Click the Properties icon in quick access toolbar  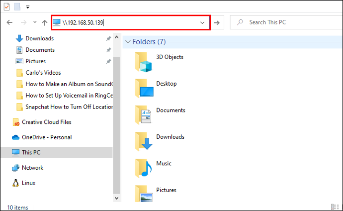[7, 6]
